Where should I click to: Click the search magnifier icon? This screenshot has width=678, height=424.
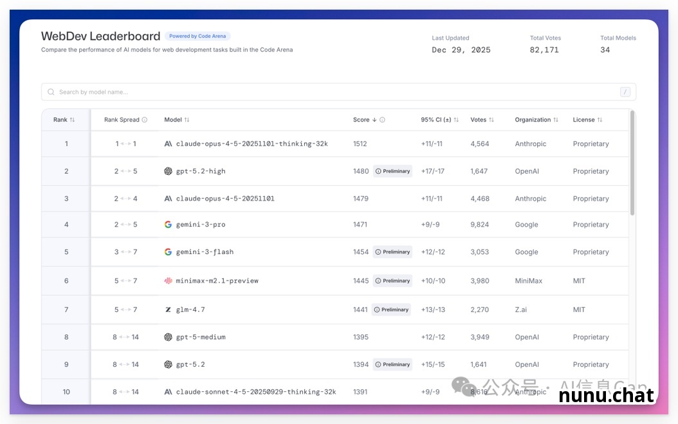pos(51,92)
